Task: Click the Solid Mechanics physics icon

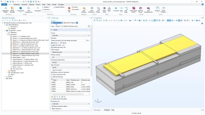Action: tap(92, 10)
